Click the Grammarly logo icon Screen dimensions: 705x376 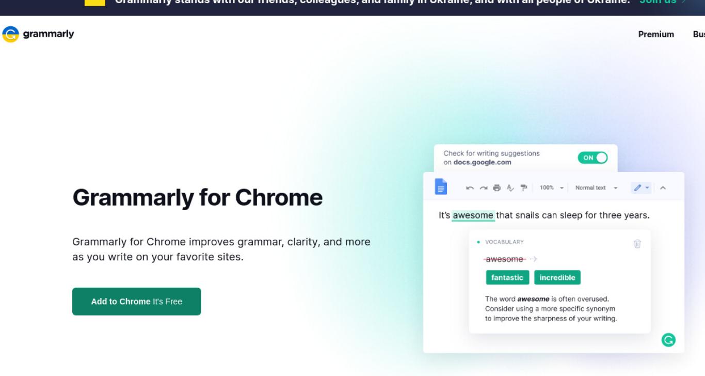(10, 34)
